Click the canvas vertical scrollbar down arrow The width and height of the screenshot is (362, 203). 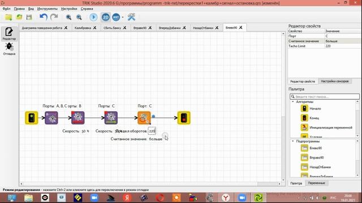click(283, 180)
